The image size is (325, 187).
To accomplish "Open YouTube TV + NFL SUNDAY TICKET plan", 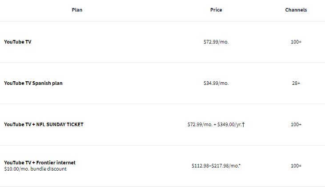I will coord(44,124).
